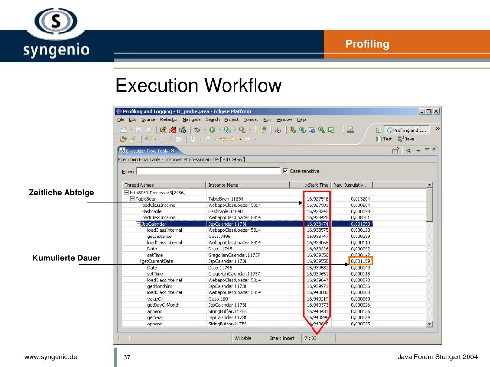Switch to the Test perspective
Screen dimensions: 490x367
[x=384, y=139]
